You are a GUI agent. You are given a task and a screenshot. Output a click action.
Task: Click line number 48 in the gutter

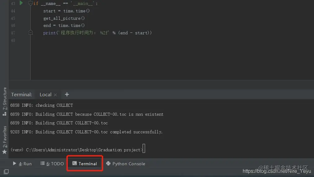[13, 41]
